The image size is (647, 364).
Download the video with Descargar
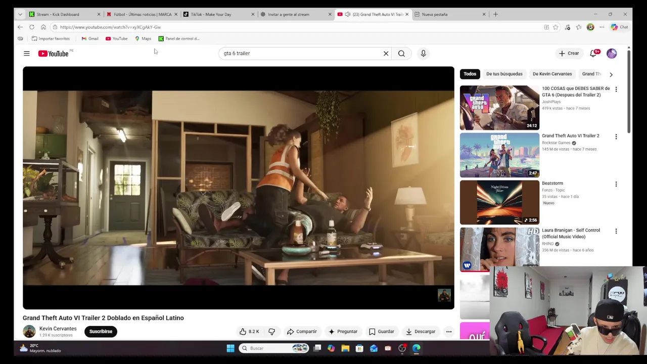421,332
